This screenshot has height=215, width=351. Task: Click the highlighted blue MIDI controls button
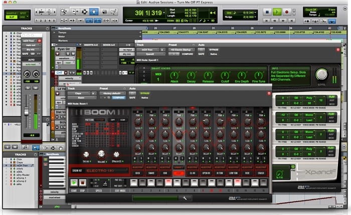coord(332,21)
